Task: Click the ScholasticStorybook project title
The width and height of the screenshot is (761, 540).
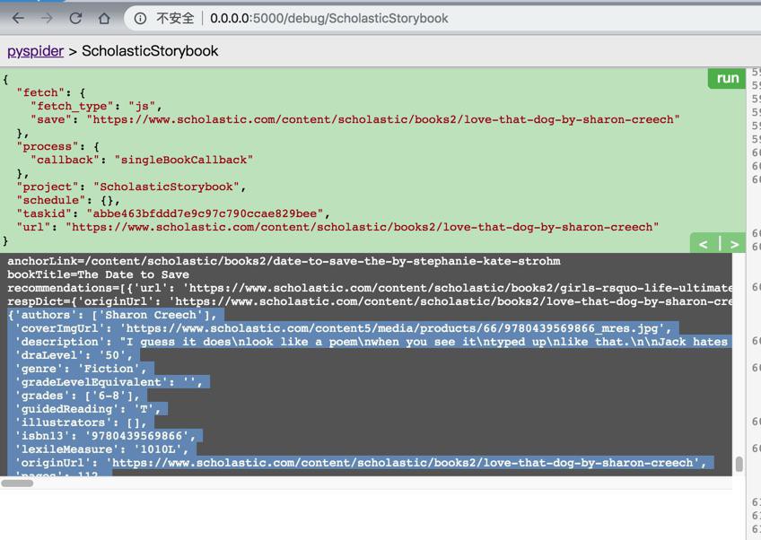Action: point(150,51)
